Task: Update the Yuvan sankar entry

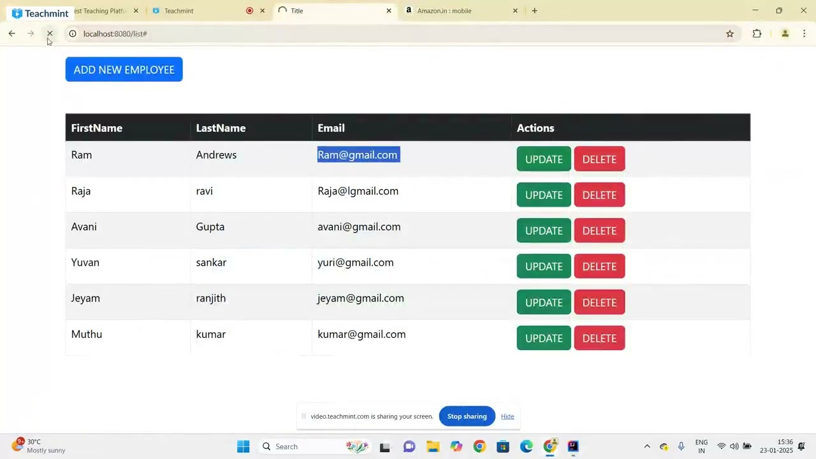Action: [544, 266]
